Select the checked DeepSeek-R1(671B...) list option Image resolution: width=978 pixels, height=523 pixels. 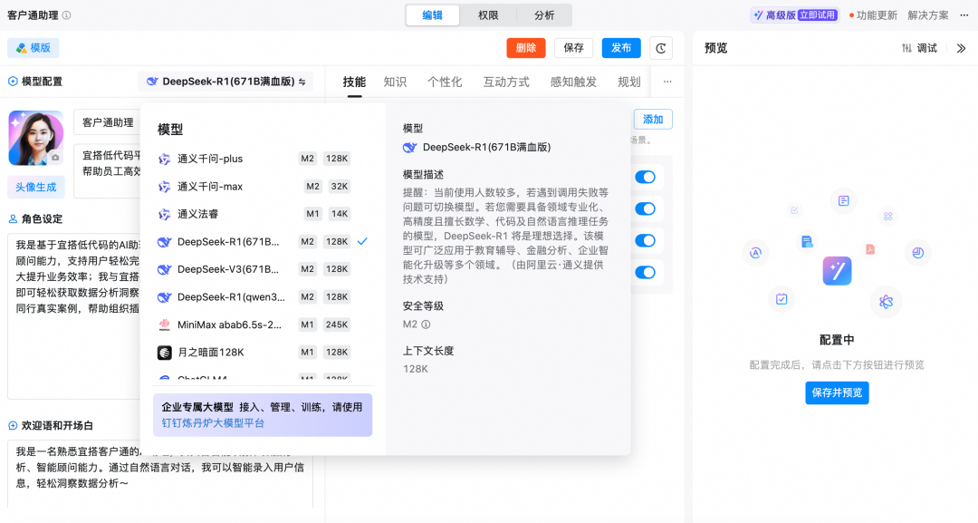coord(263,241)
